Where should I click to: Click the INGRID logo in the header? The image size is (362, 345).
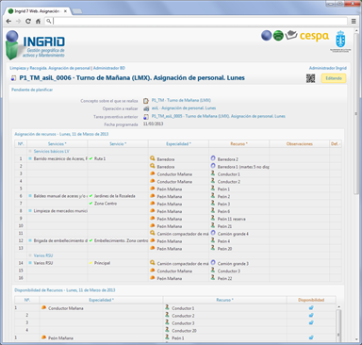[35, 45]
